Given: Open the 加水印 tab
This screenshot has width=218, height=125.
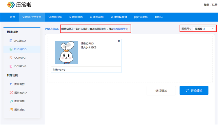Looking at the screenshot, I should point(159,17).
